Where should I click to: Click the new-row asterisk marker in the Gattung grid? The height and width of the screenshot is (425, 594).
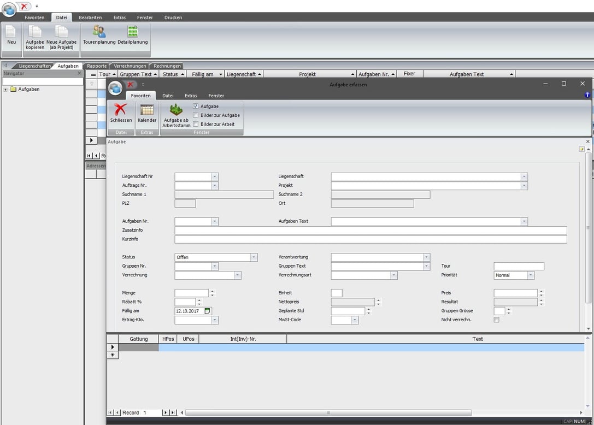point(113,355)
